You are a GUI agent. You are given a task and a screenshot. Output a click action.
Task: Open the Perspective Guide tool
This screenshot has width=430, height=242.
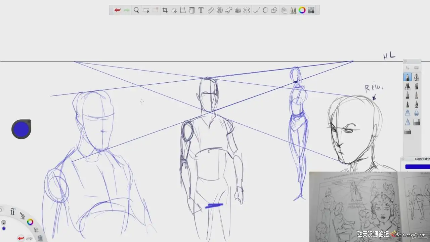pos(238,10)
